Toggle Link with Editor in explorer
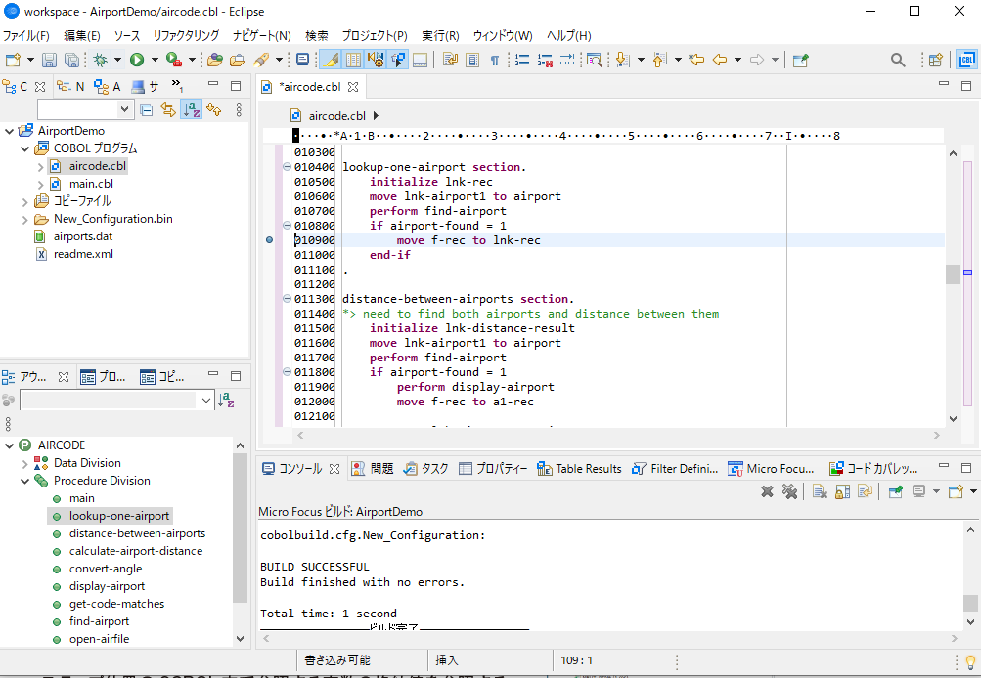 (x=168, y=110)
